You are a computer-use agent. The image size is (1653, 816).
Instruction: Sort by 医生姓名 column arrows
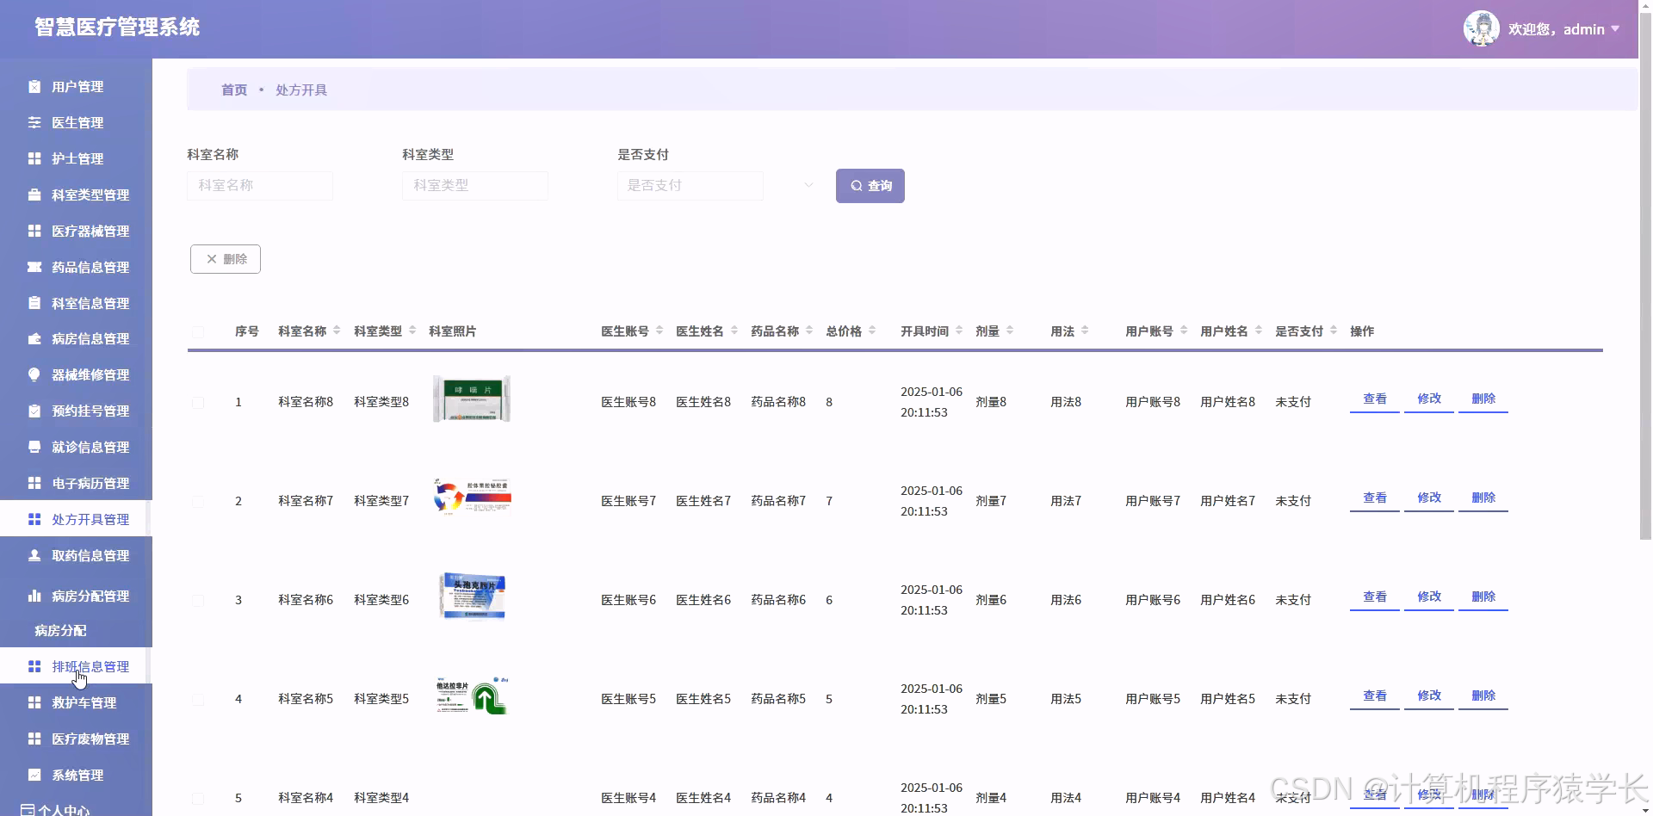734,331
